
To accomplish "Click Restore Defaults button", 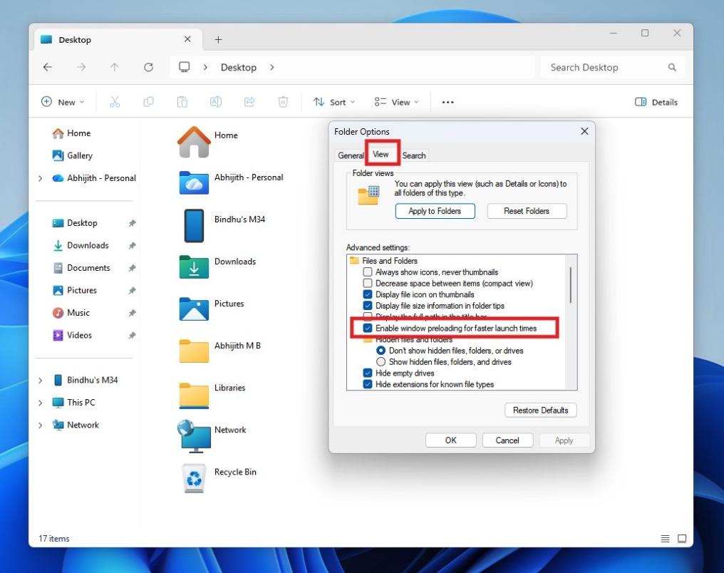I will [x=541, y=411].
